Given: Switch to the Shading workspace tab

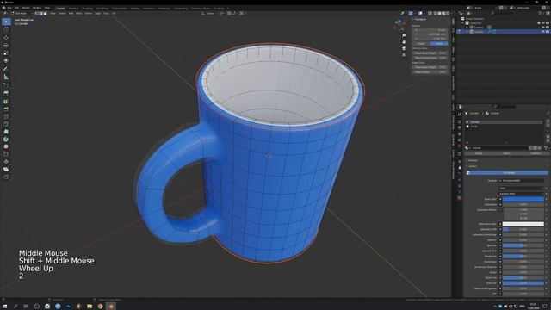Looking at the screenshot, I should (x=135, y=8).
